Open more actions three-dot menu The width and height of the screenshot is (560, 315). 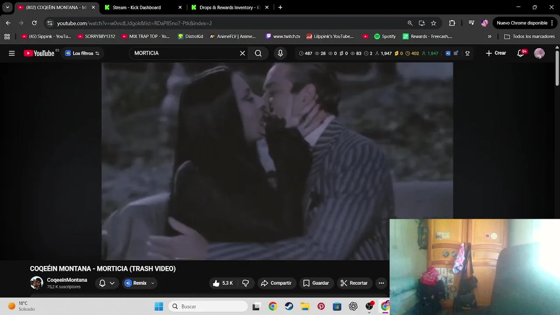[x=381, y=283]
